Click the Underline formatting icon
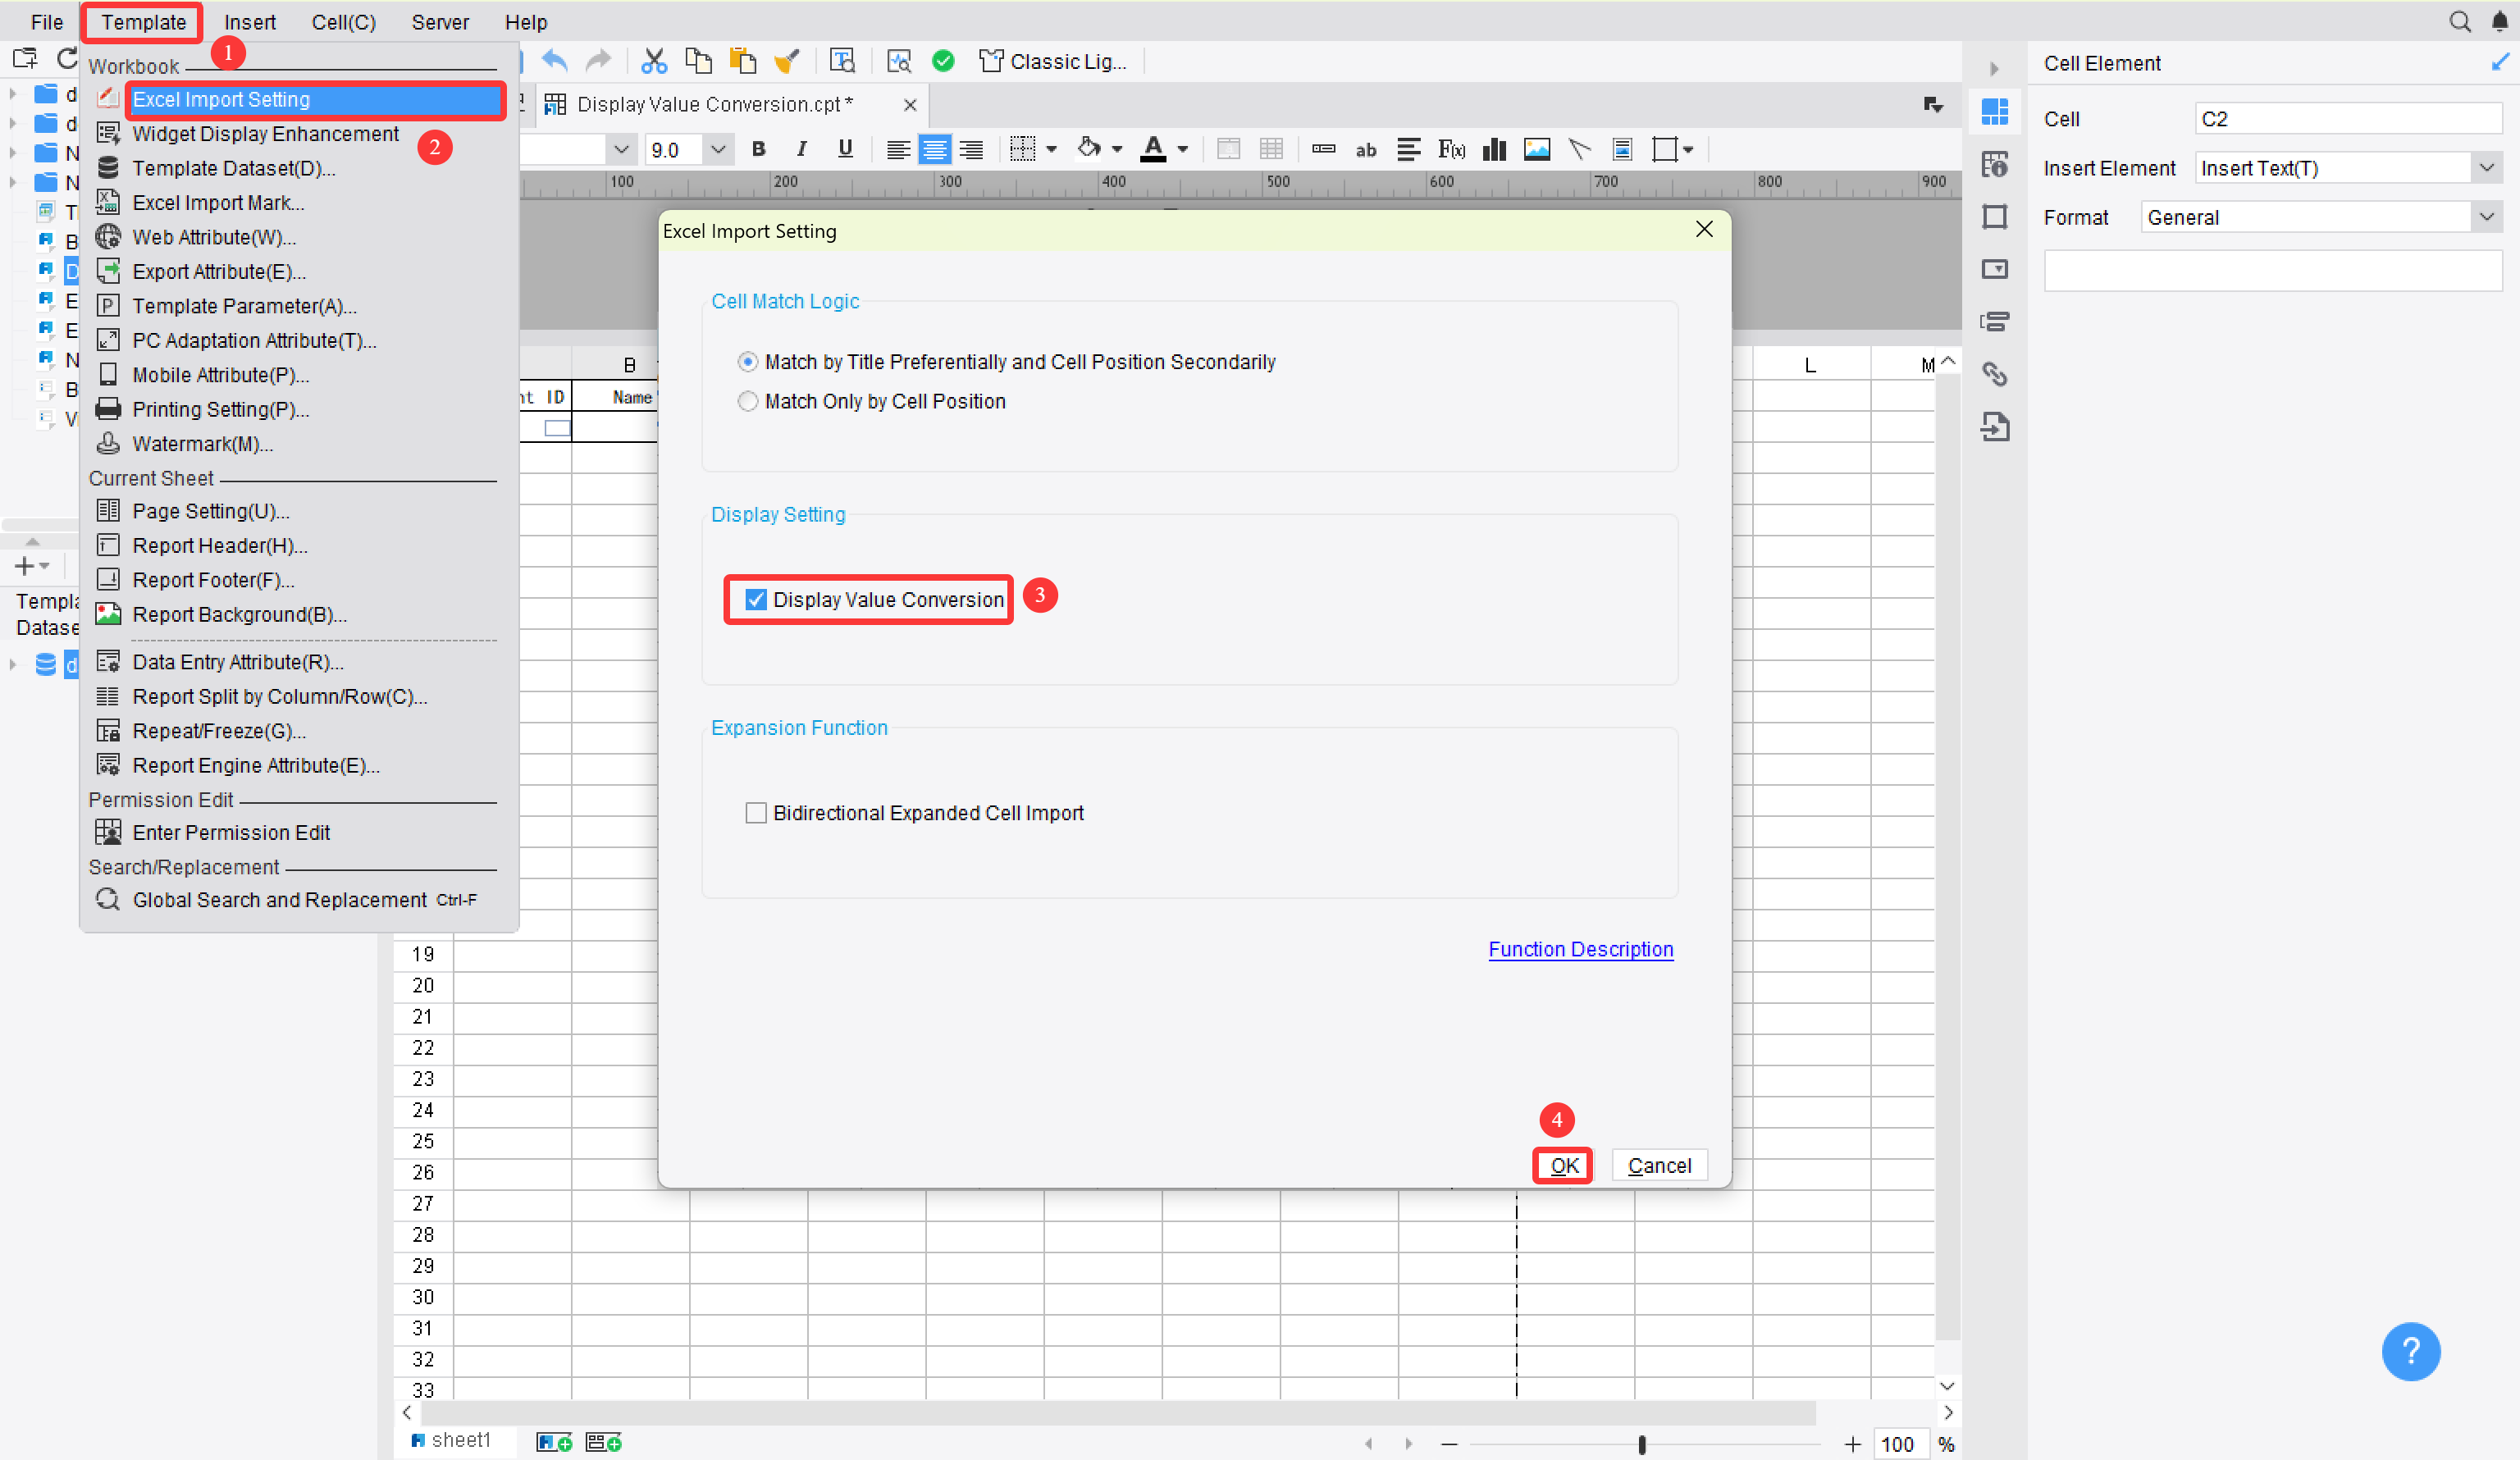Viewport: 2520px width, 1460px height. point(845,149)
